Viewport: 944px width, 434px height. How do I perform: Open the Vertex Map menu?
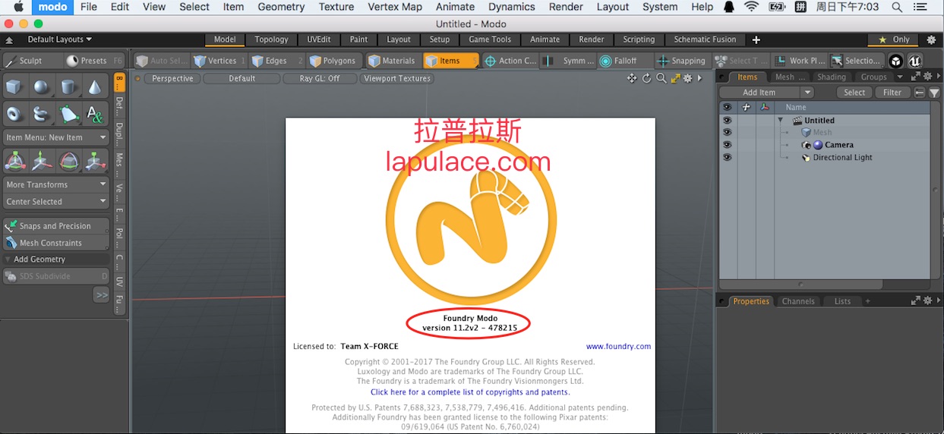pos(394,7)
